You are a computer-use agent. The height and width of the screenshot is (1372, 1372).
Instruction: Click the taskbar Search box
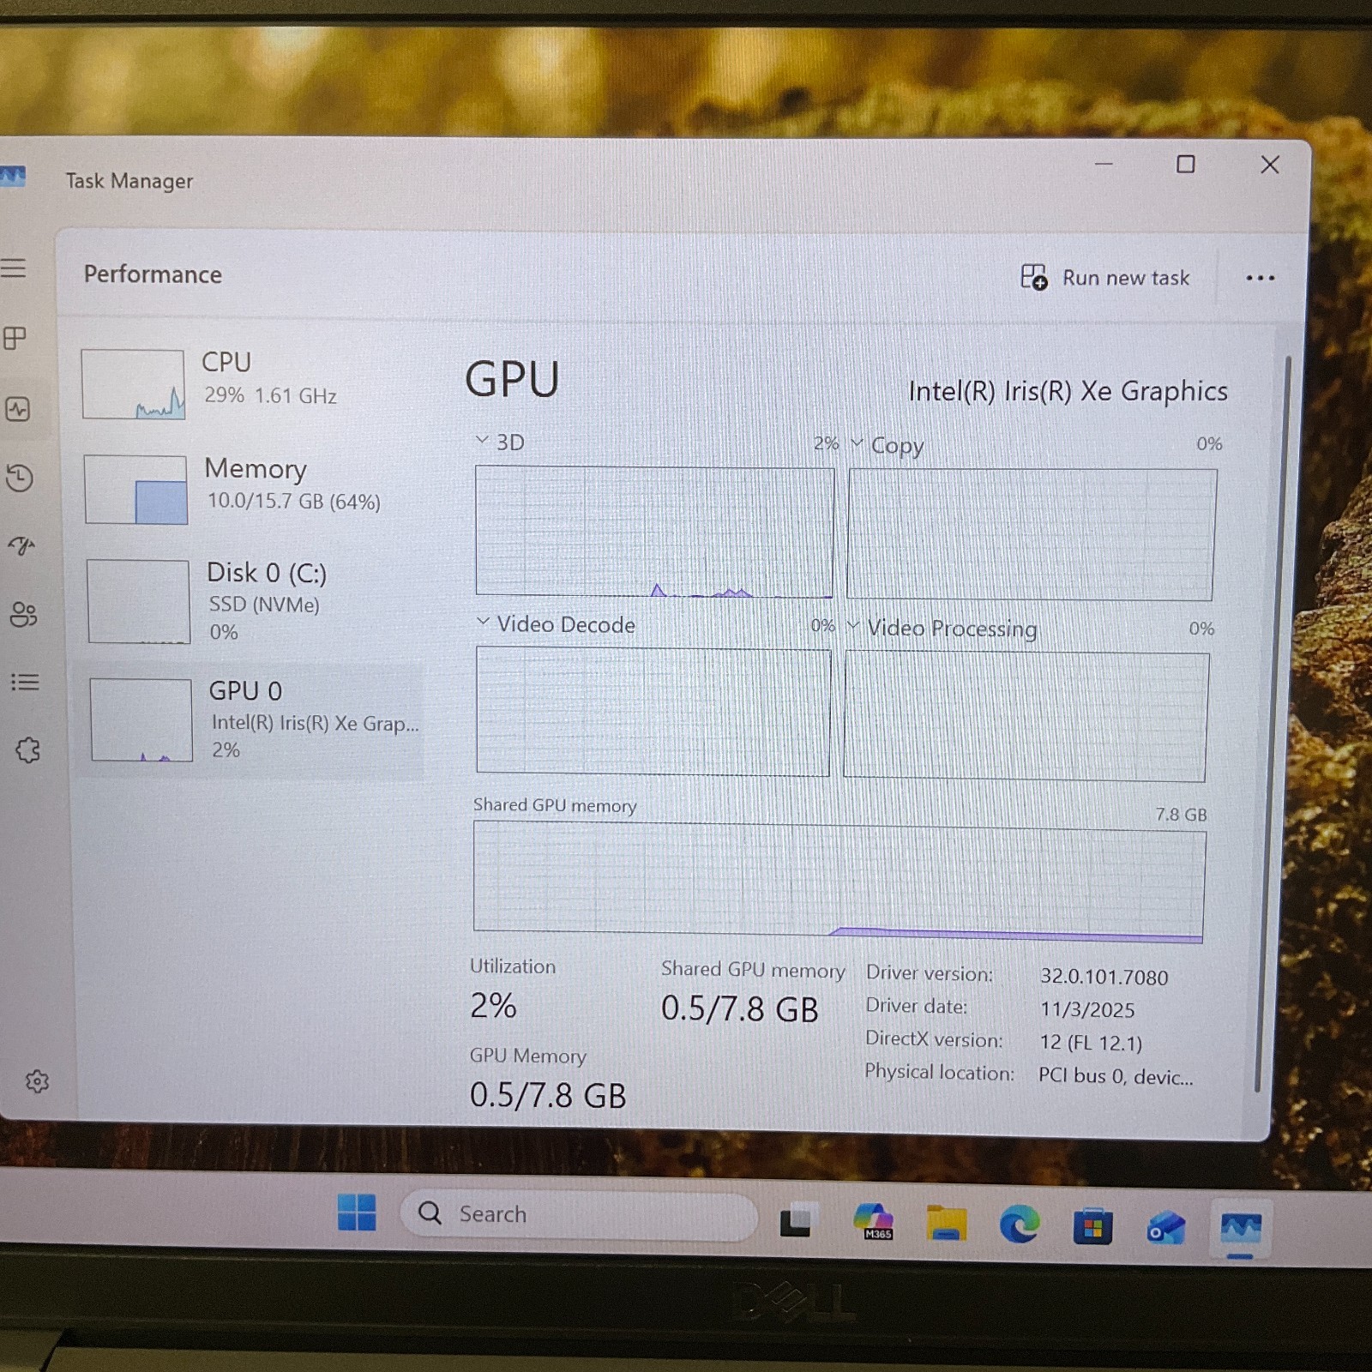pos(579,1214)
